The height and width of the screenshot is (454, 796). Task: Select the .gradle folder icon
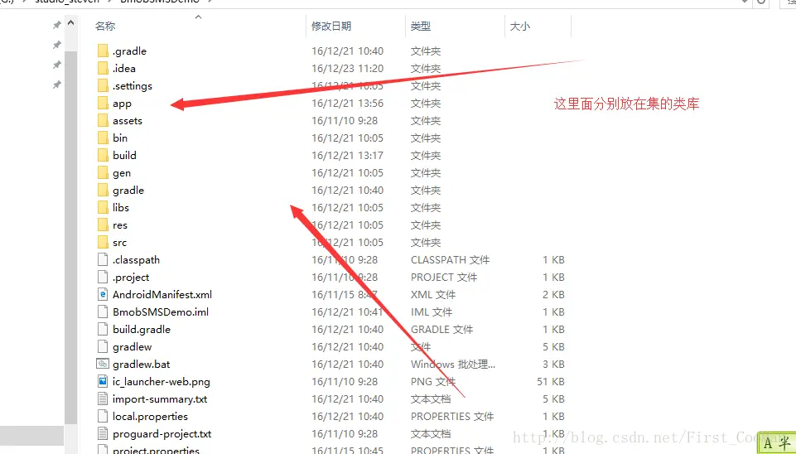click(x=103, y=51)
